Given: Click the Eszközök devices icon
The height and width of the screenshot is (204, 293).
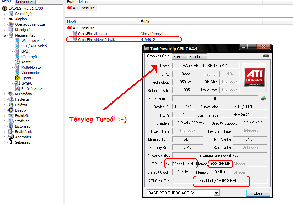Looking at the screenshot, I should [11, 116].
